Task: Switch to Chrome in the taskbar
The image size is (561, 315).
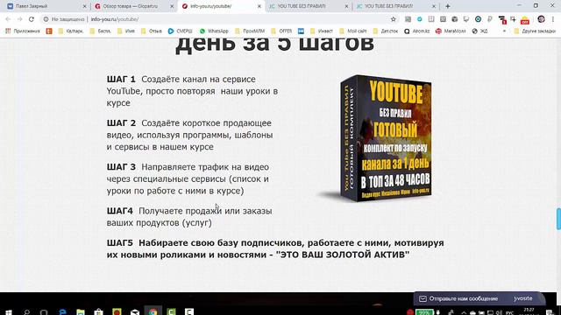Action: [153, 311]
